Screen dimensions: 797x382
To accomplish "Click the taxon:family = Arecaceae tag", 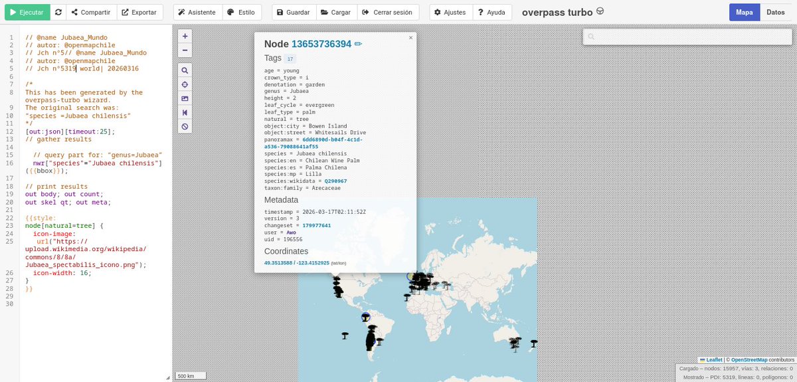I will click(302, 188).
